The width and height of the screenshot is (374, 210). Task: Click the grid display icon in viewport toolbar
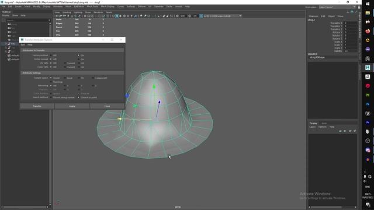pos(85,16)
